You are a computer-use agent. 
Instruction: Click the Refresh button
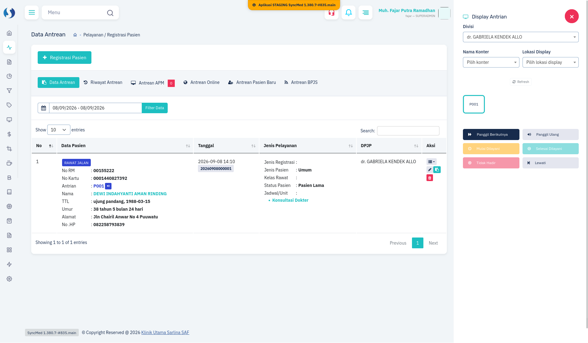coord(521,82)
